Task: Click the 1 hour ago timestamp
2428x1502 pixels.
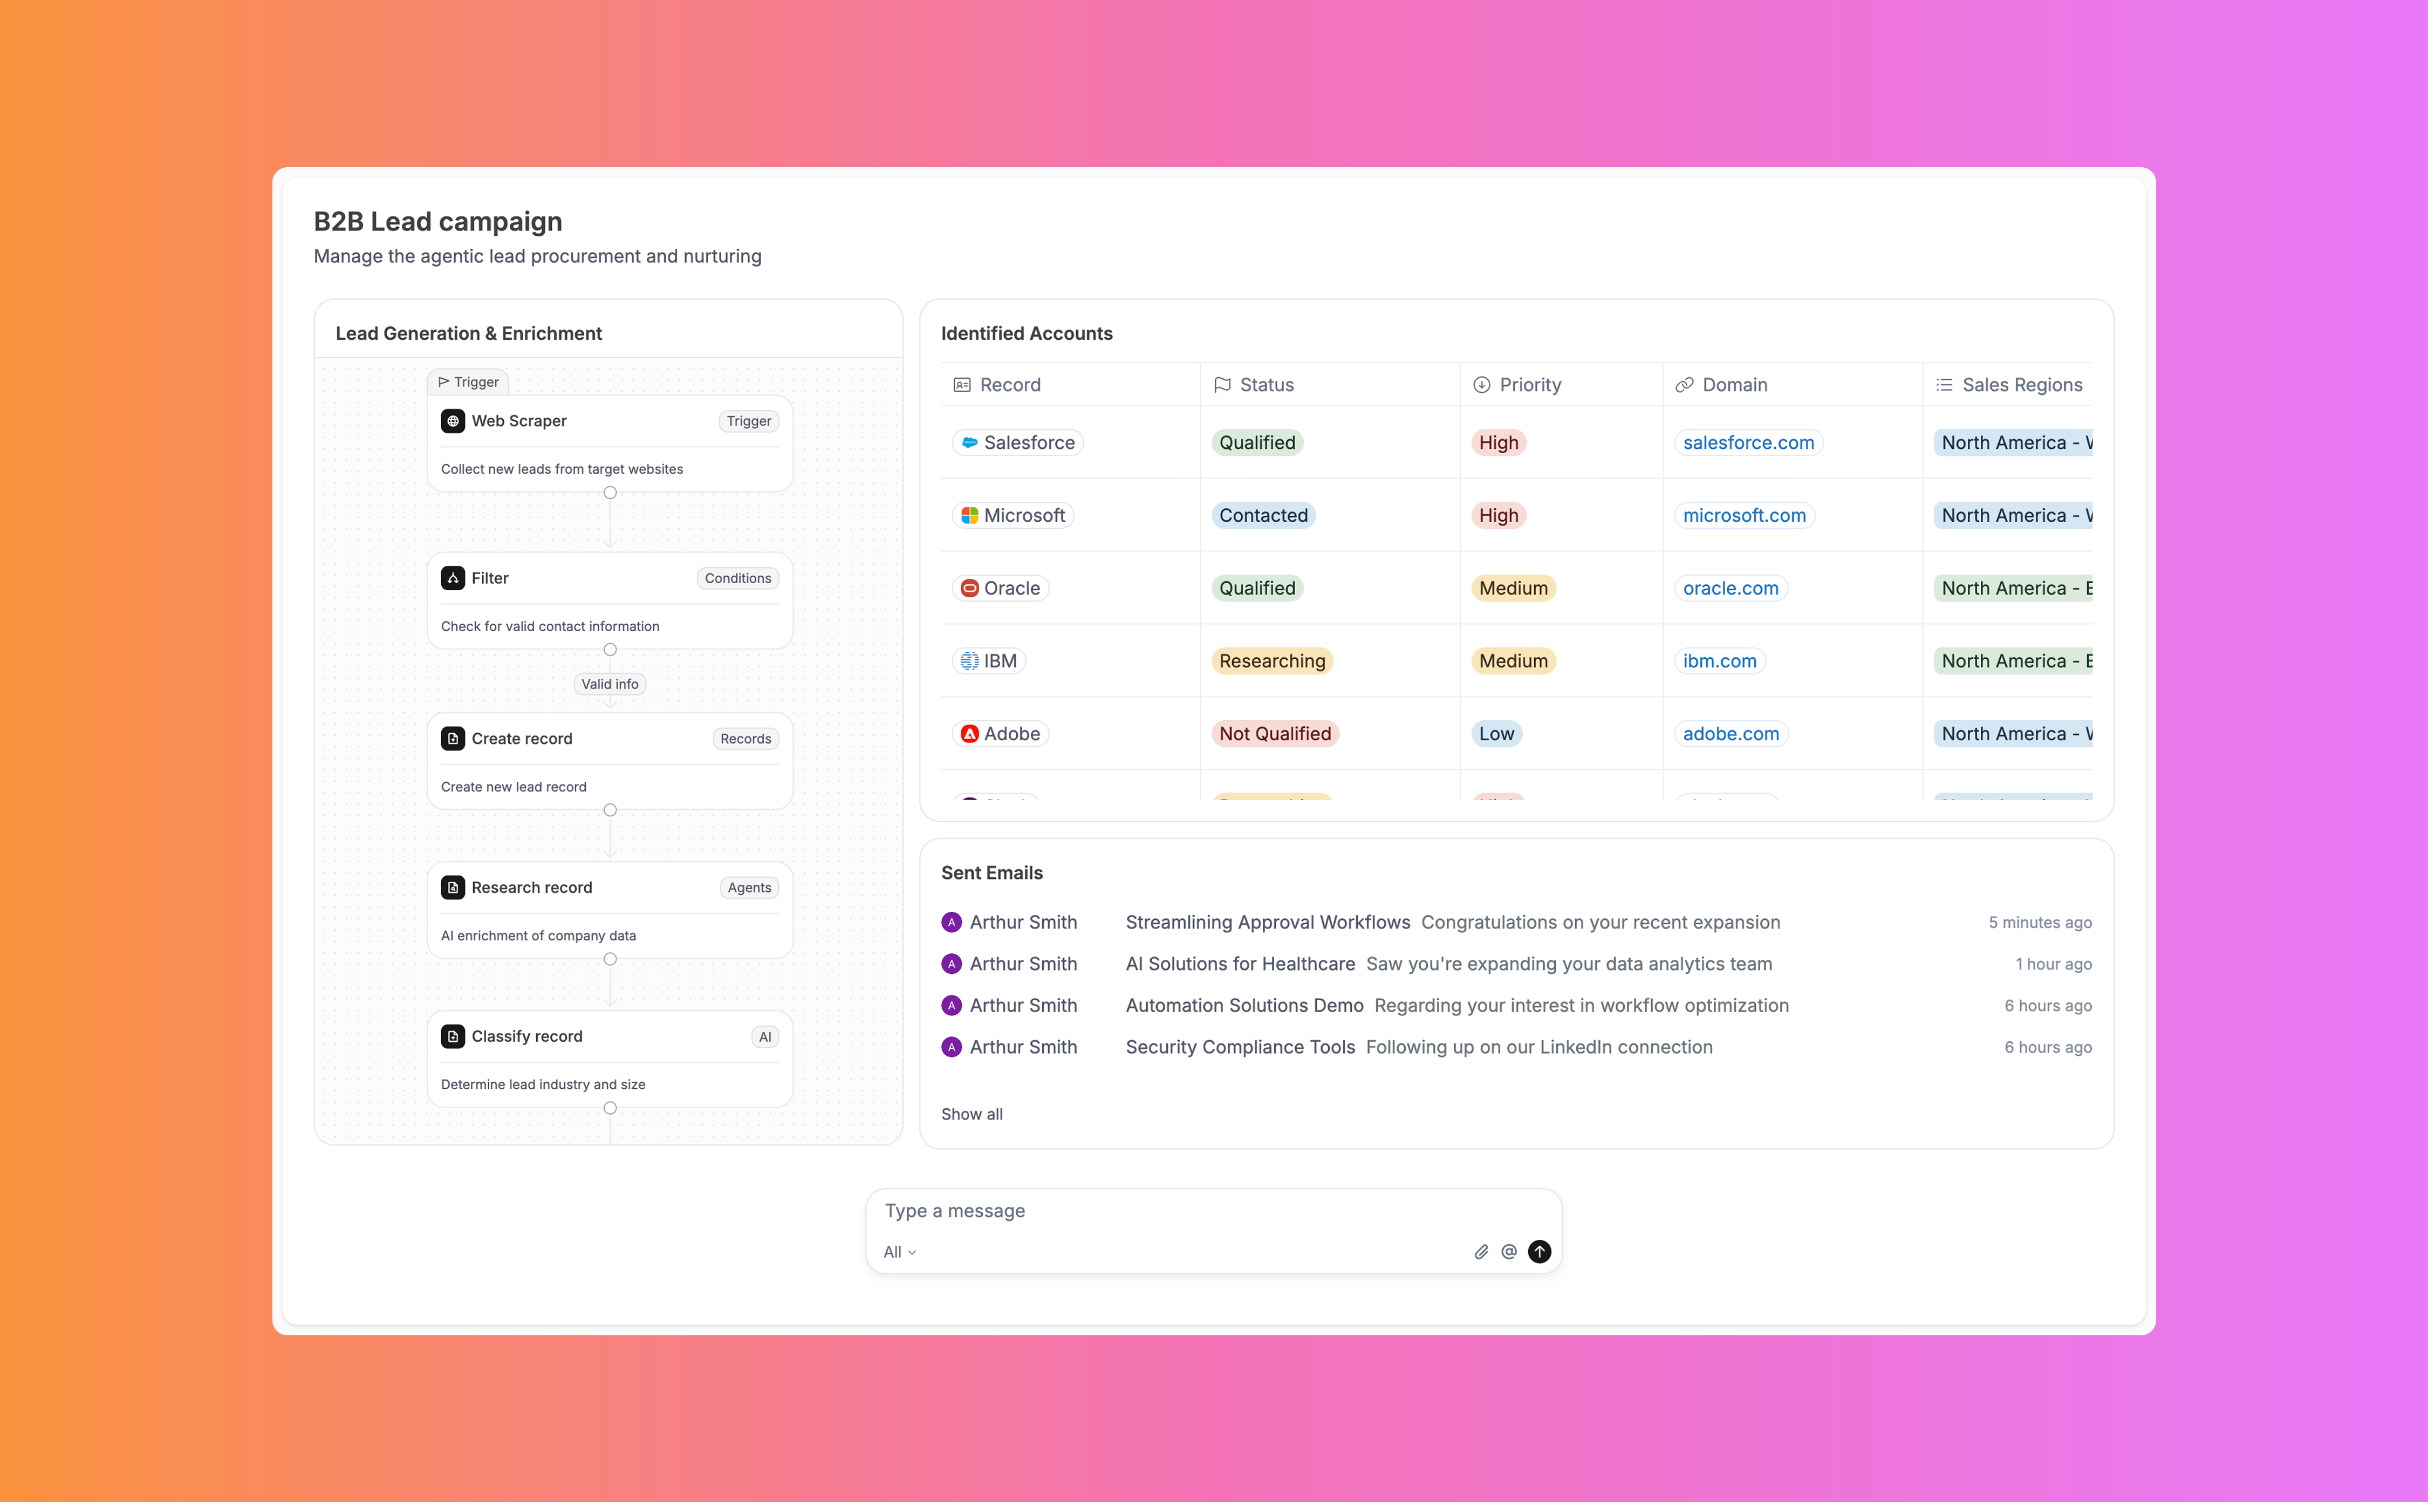Action: pos(2054,964)
